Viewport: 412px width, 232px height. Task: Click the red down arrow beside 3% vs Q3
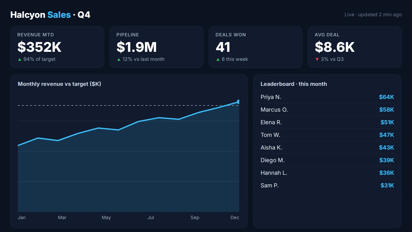click(x=317, y=60)
